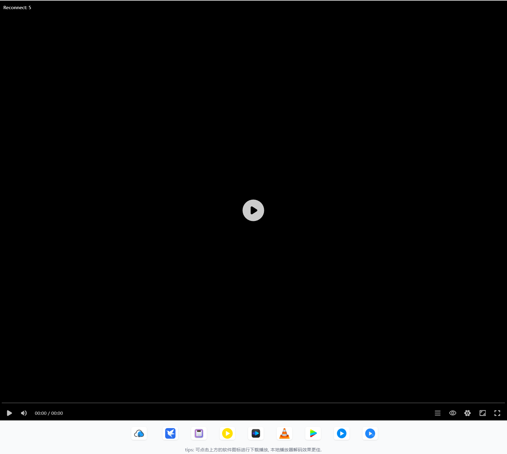The image size is (507, 454).
Task: Open with the yellow play button player
Action: pyautogui.click(x=227, y=433)
